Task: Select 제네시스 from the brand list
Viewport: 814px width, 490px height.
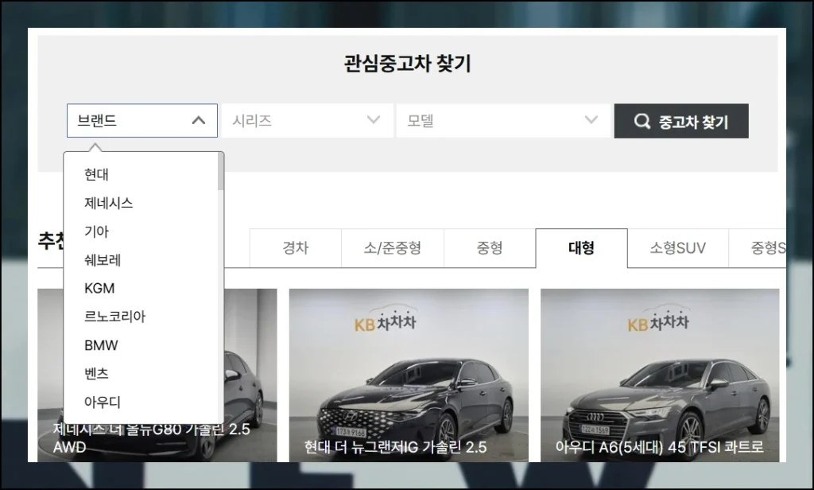Action: (108, 203)
